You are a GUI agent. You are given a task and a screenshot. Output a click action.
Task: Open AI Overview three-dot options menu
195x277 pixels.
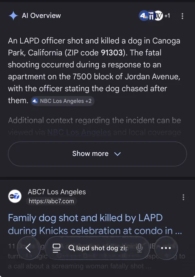tap(182, 16)
